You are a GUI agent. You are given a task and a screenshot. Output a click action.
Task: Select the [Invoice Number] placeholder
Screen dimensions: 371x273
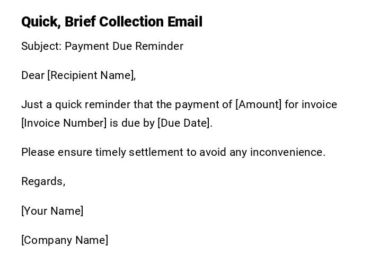point(64,123)
